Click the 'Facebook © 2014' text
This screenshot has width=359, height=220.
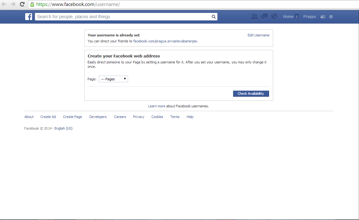[x=38, y=128]
